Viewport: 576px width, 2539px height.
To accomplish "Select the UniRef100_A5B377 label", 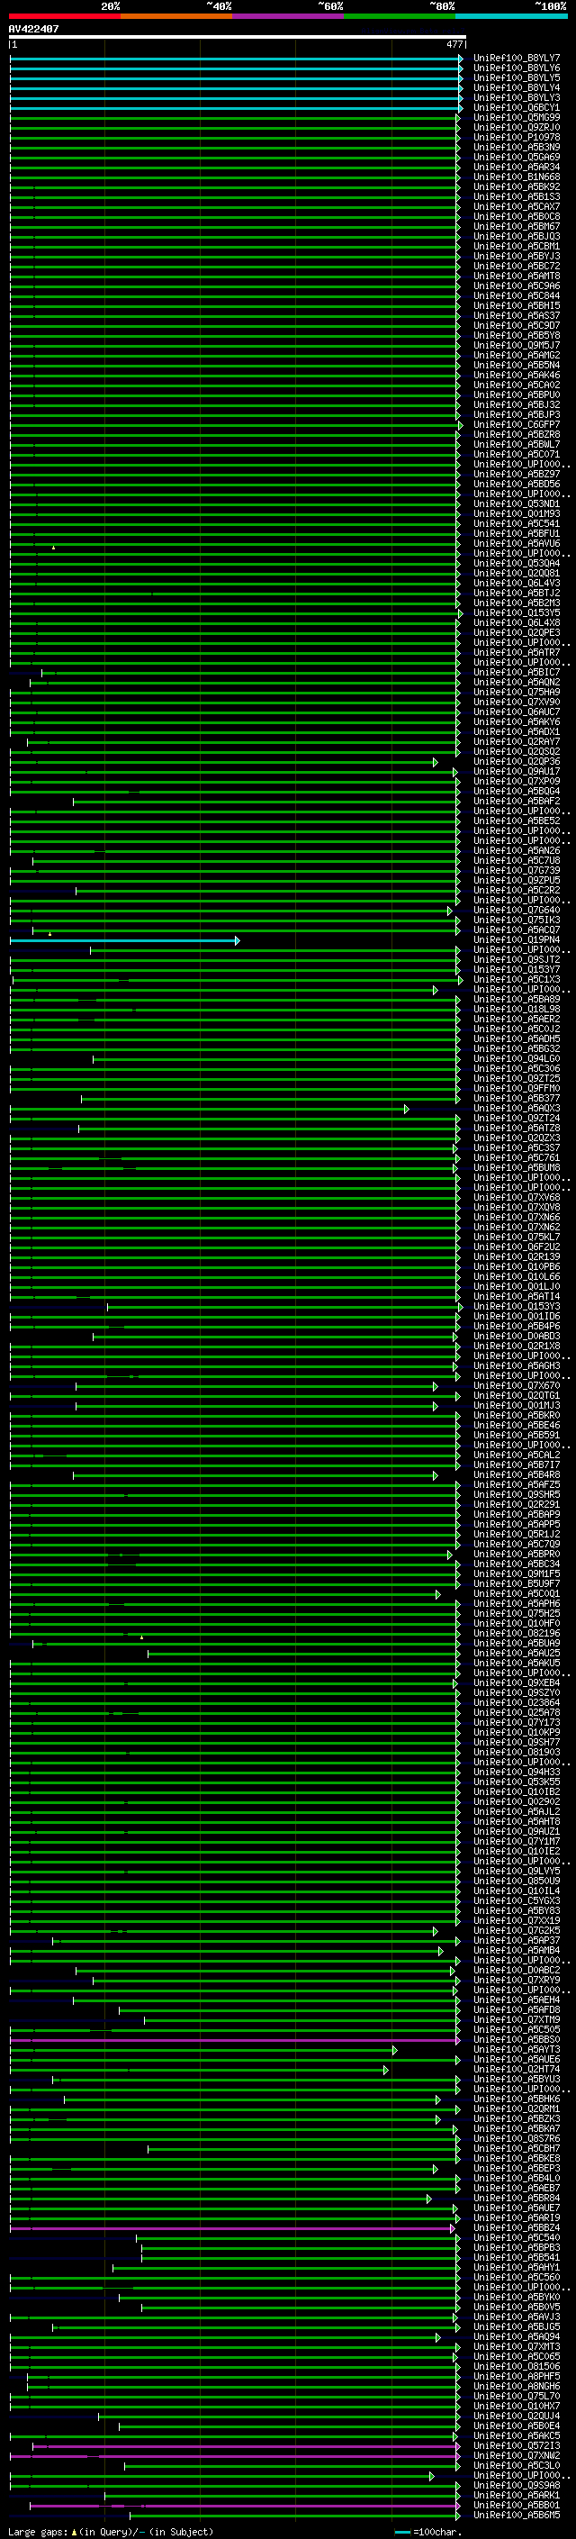I will click(516, 1098).
